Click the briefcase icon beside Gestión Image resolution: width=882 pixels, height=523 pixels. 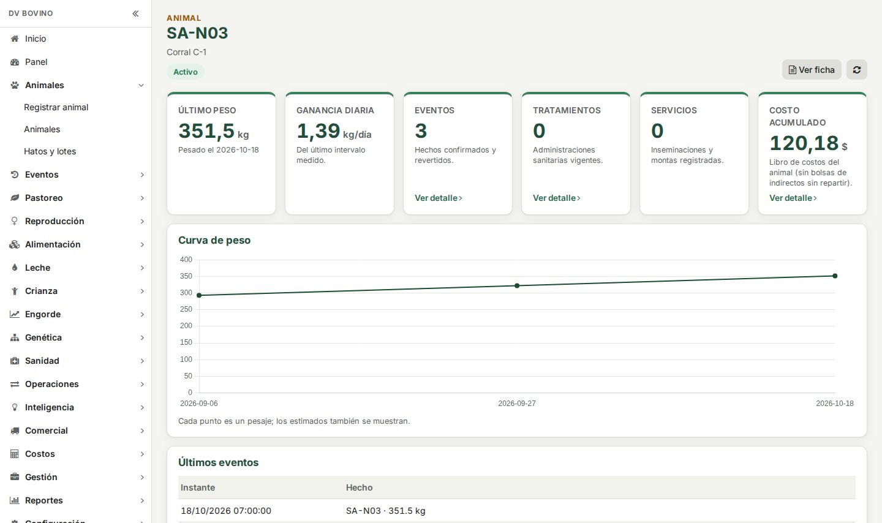coord(15,477)
